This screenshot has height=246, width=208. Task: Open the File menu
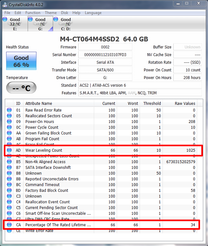click(7, 13)
